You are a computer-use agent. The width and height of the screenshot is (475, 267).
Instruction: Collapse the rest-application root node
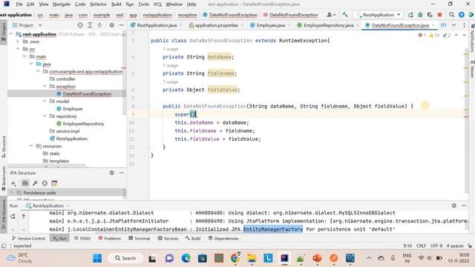coord(11,34)
